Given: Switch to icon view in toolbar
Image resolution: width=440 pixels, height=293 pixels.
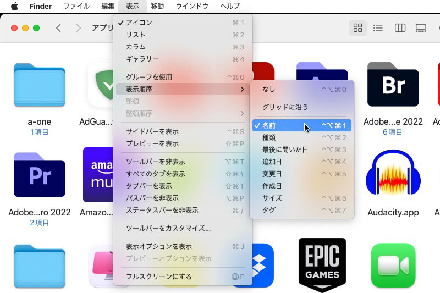Looking at the screenshot, I should click(358, 27).
